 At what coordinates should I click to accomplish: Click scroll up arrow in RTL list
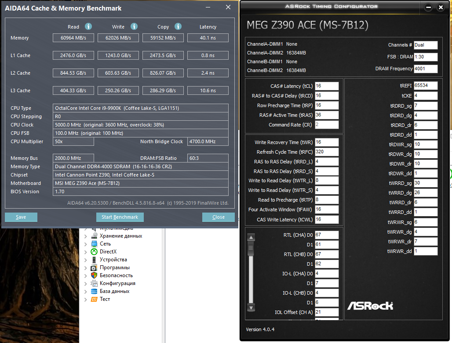point(251,237)
